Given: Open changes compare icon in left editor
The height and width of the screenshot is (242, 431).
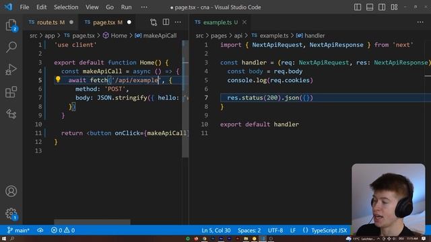Looking at the screenshot, I should [x=154, y=22].
